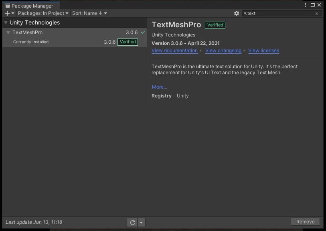Clear the search field with the x icon
Image resolution: width=326 pixels, height=231 pixels.
click(317, 14)
